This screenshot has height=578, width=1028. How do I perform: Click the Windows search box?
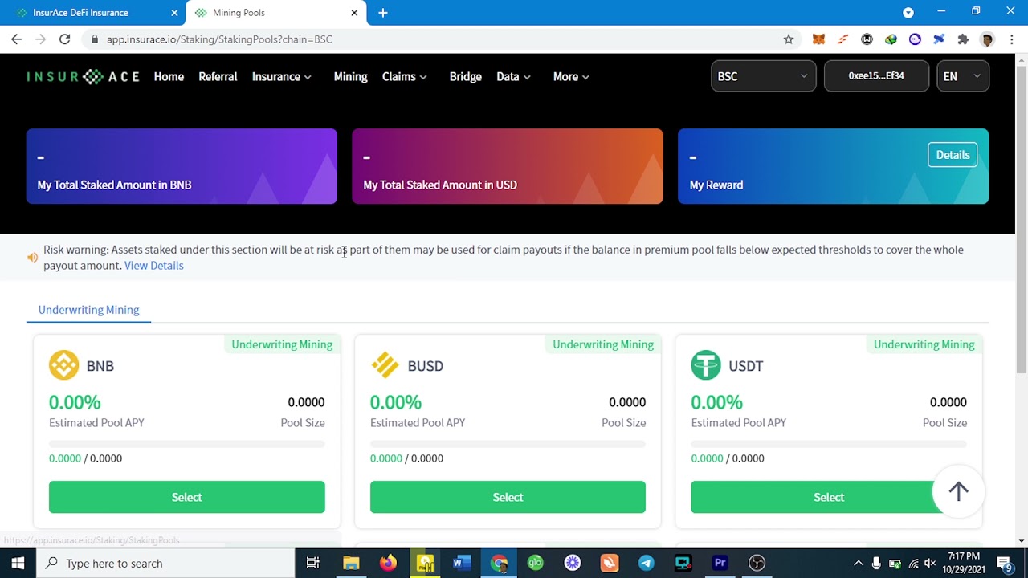(165, 563)
